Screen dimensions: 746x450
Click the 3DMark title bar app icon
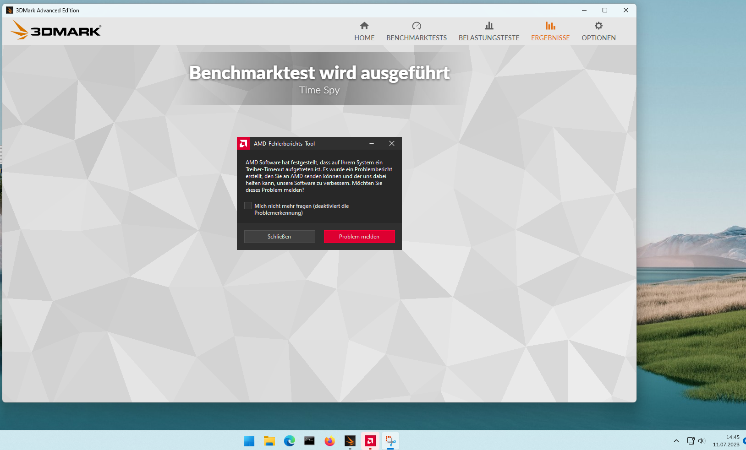[x=10, y=10]
